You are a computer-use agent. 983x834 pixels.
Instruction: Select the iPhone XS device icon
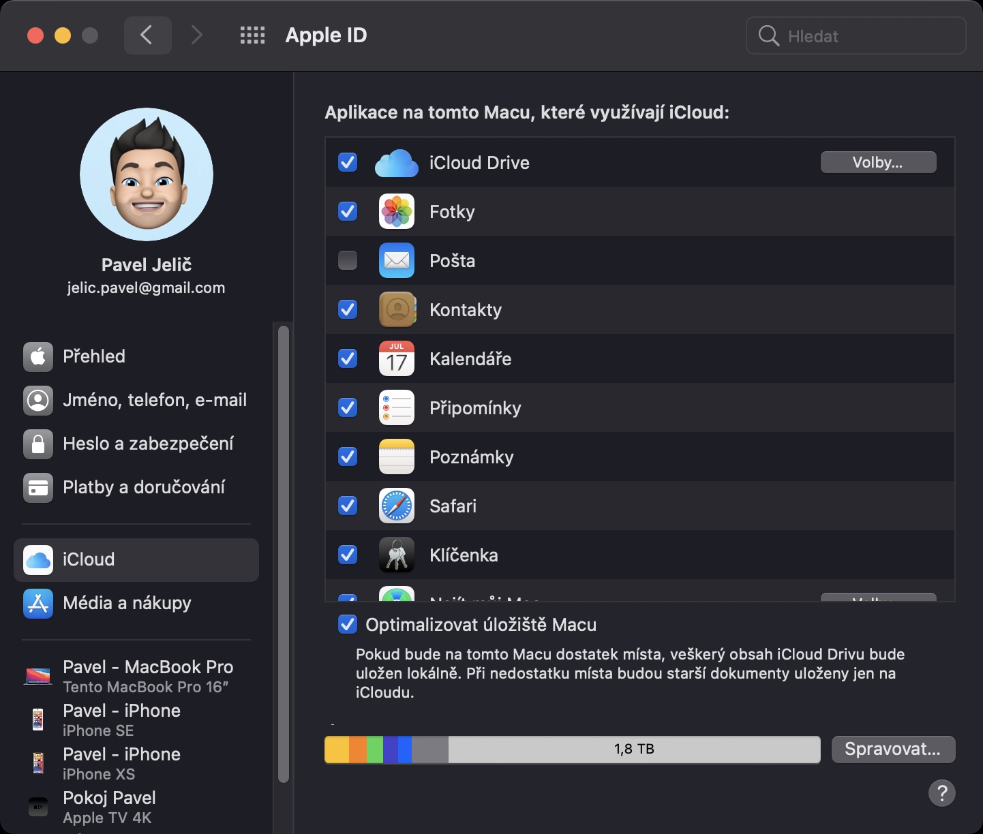click(x=38, y=763)
